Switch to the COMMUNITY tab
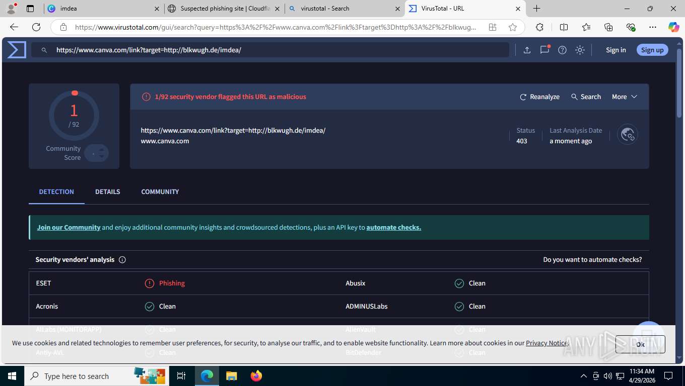 coord(160,191)
